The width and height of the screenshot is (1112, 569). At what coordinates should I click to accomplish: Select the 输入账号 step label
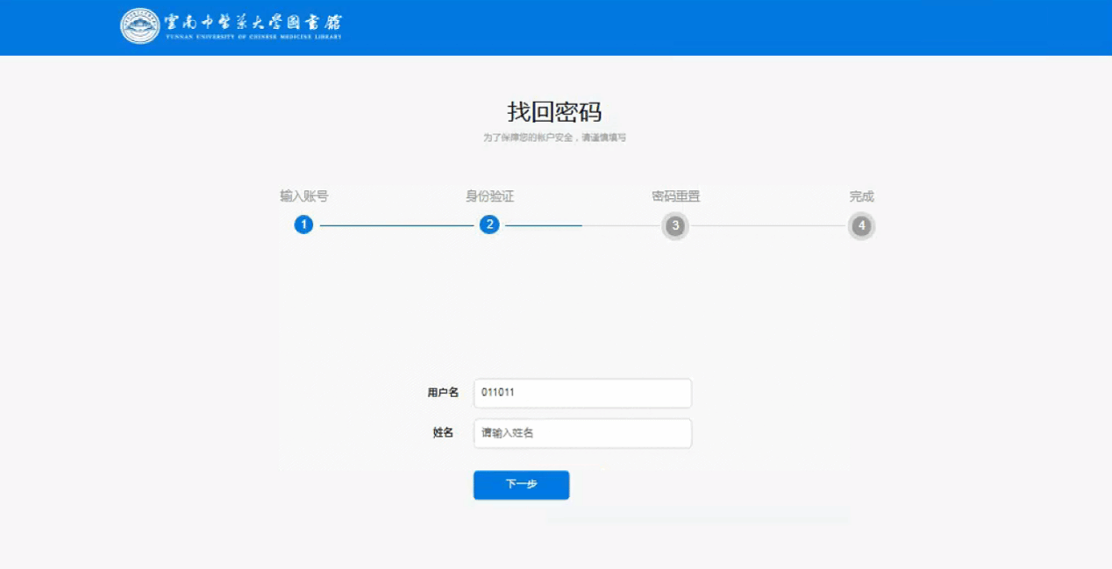point(303,196)
